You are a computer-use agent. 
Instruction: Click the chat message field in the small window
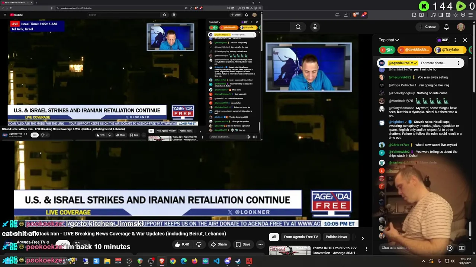coord(228,137)
